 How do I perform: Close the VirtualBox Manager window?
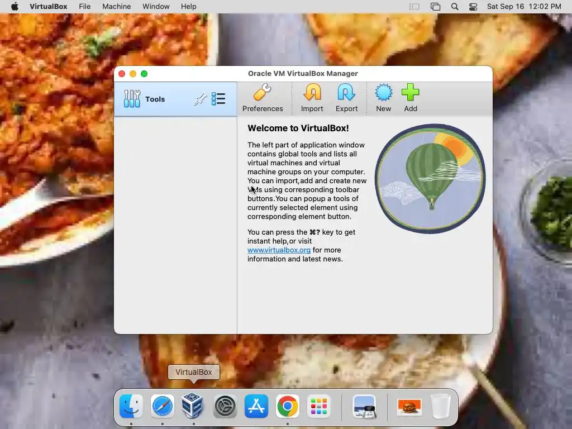tap(122, 74)
